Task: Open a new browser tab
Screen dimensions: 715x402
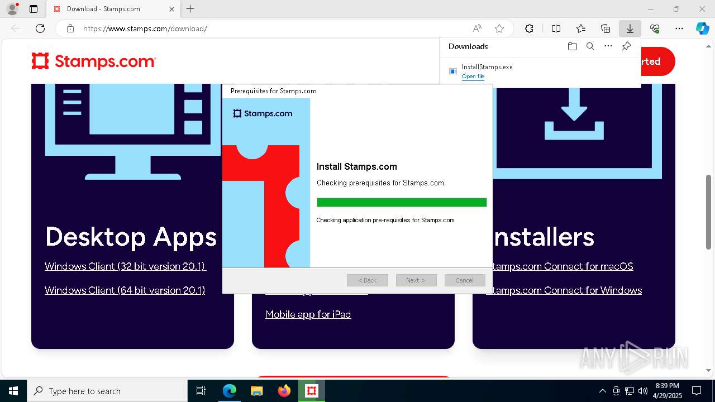Action: click(190, 9)
